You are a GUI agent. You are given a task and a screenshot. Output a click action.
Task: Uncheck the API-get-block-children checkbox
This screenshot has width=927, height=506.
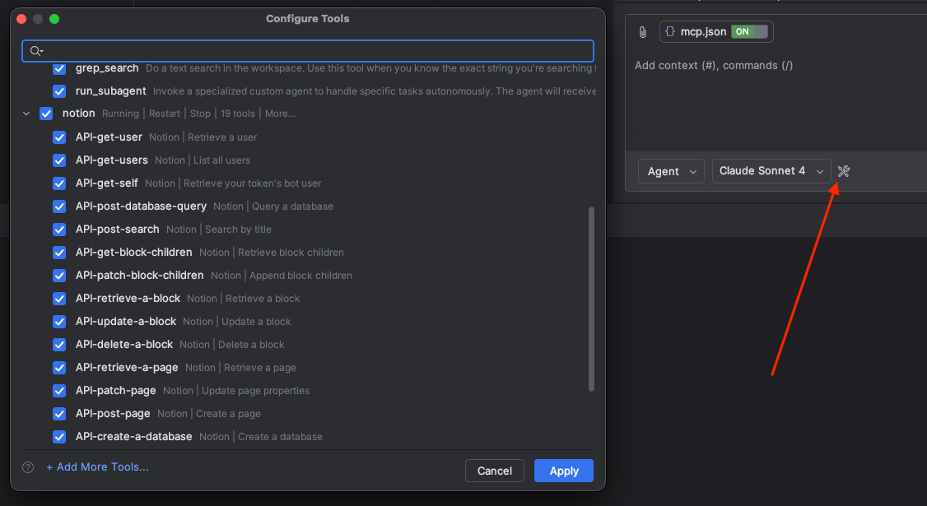click(x=59, y=253)
